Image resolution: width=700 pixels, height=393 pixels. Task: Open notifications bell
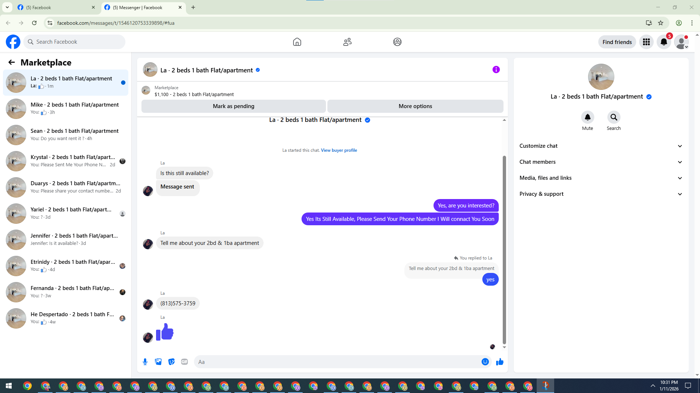click(x=664, y=42)
